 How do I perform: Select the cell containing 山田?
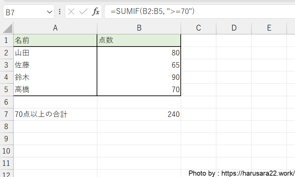point(55,53)
